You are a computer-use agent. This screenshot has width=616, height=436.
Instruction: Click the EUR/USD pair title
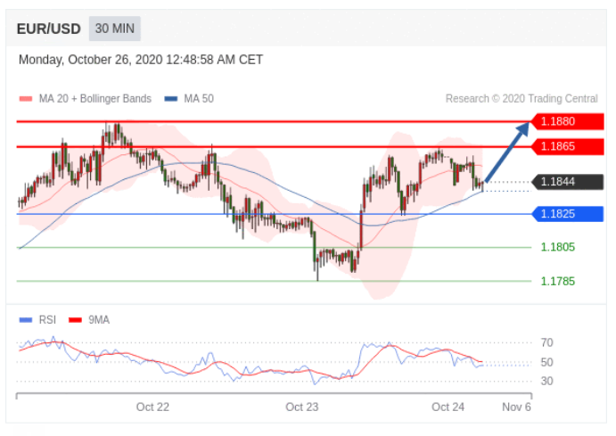point(49,29)
